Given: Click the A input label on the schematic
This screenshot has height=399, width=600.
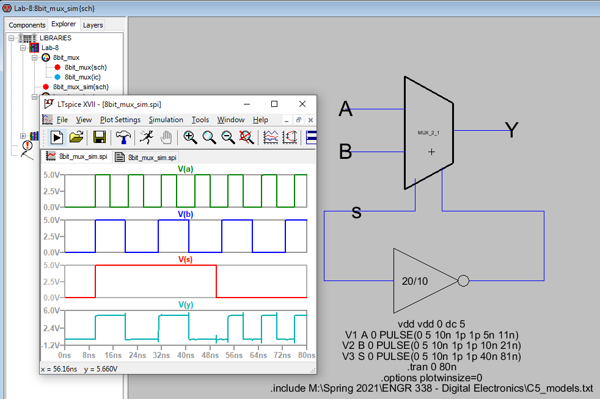Looking at the screenshot, I should coord(346,109).
